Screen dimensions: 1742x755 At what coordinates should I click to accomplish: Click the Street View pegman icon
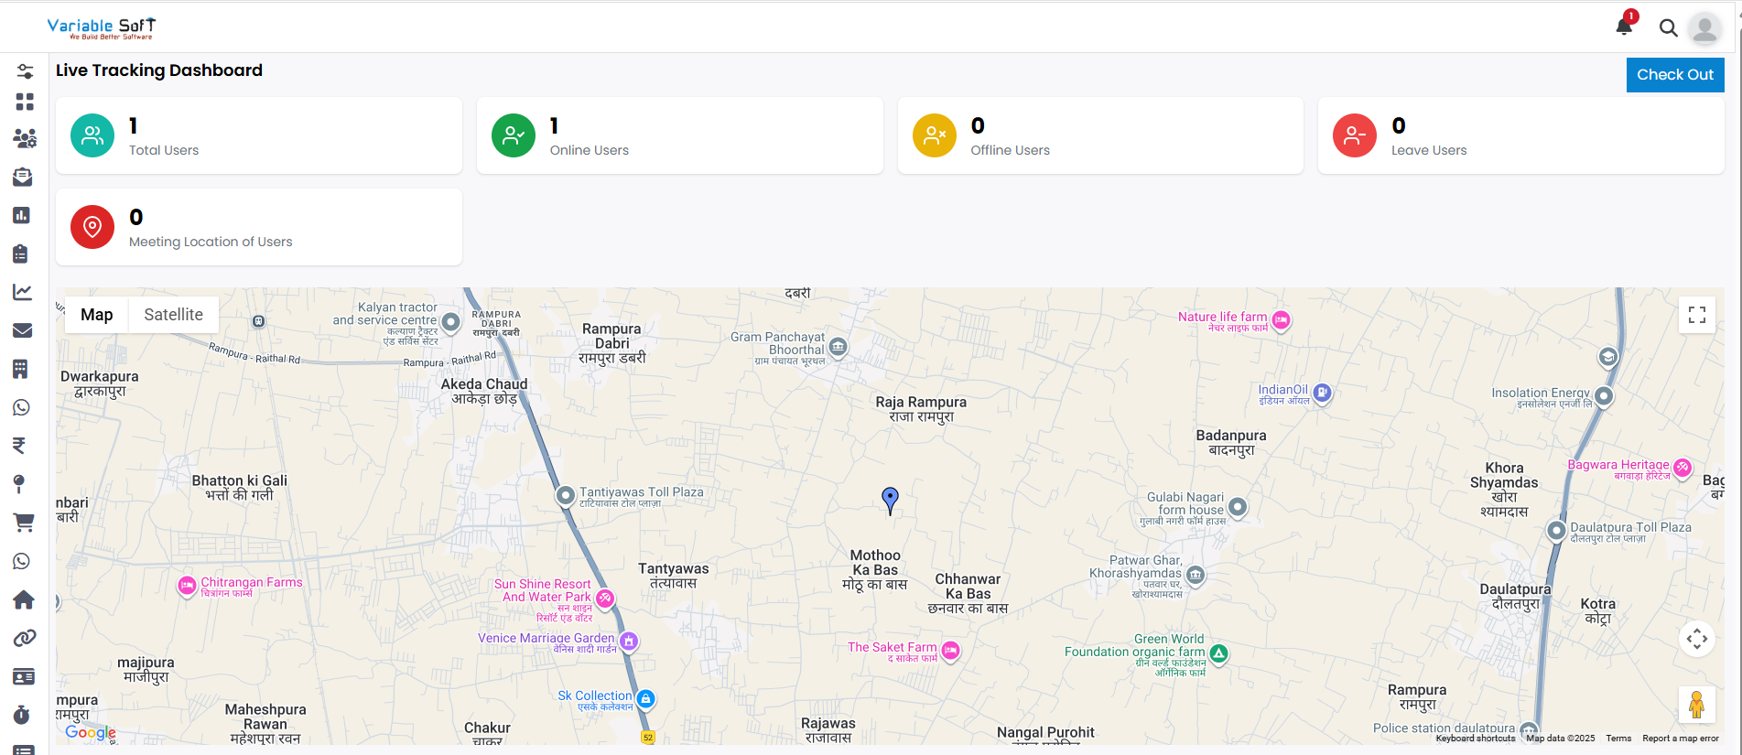pos(1697,705)
